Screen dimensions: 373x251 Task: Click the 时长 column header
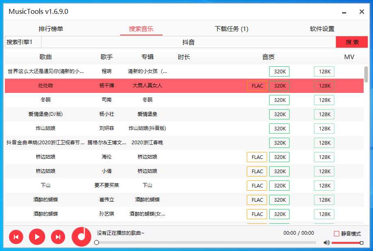pos(184,57)
